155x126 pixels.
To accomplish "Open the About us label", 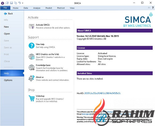I will coord(40,77).
